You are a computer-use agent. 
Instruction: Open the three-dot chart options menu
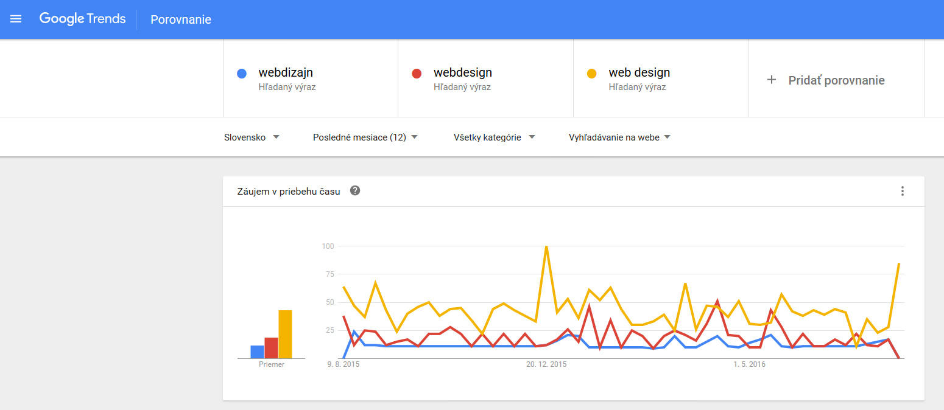coord(902,191)
